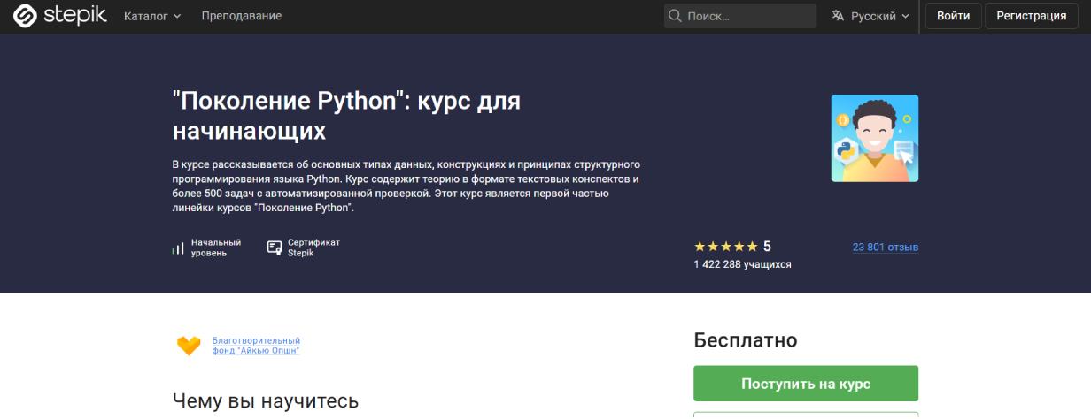Click the "Поколение Python" course title
1091x419 pixels.
click(346, 116)
